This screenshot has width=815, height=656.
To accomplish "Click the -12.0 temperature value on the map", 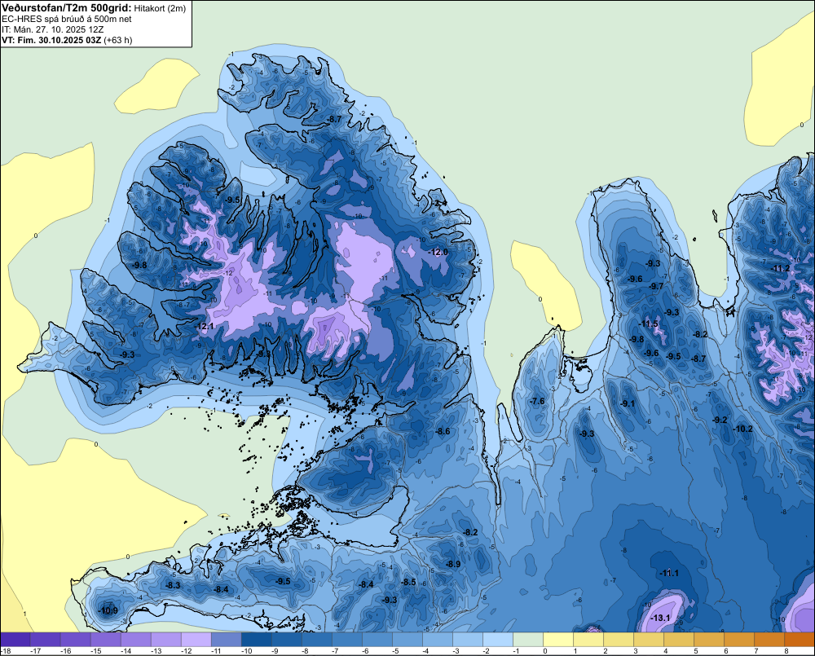I will click(x=438, y=252).
